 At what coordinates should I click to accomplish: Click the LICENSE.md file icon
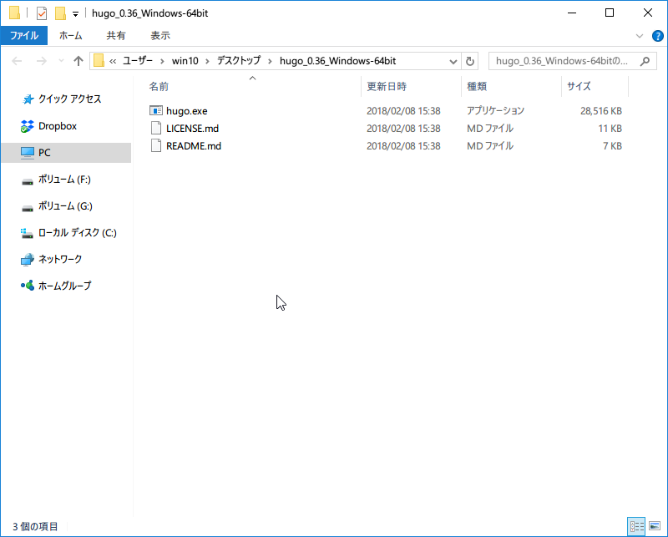156,129
